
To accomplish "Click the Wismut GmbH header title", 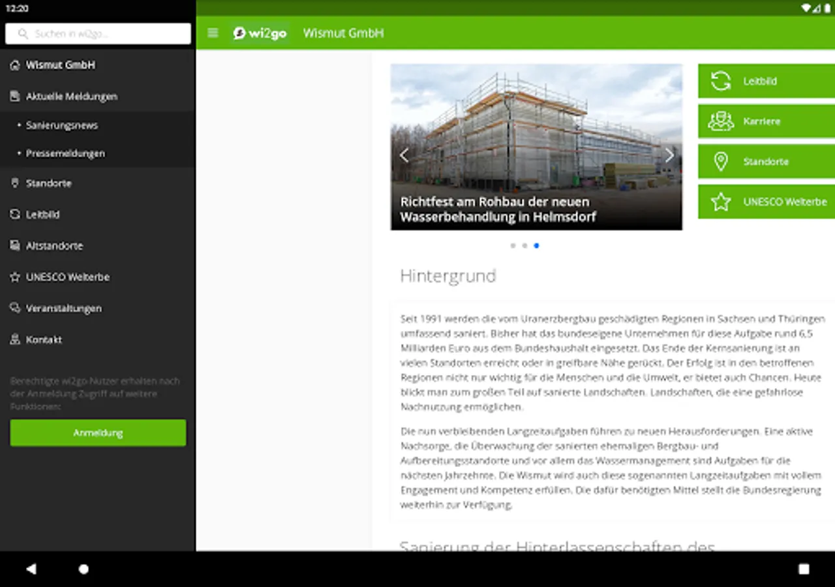I will click(343, 33).
